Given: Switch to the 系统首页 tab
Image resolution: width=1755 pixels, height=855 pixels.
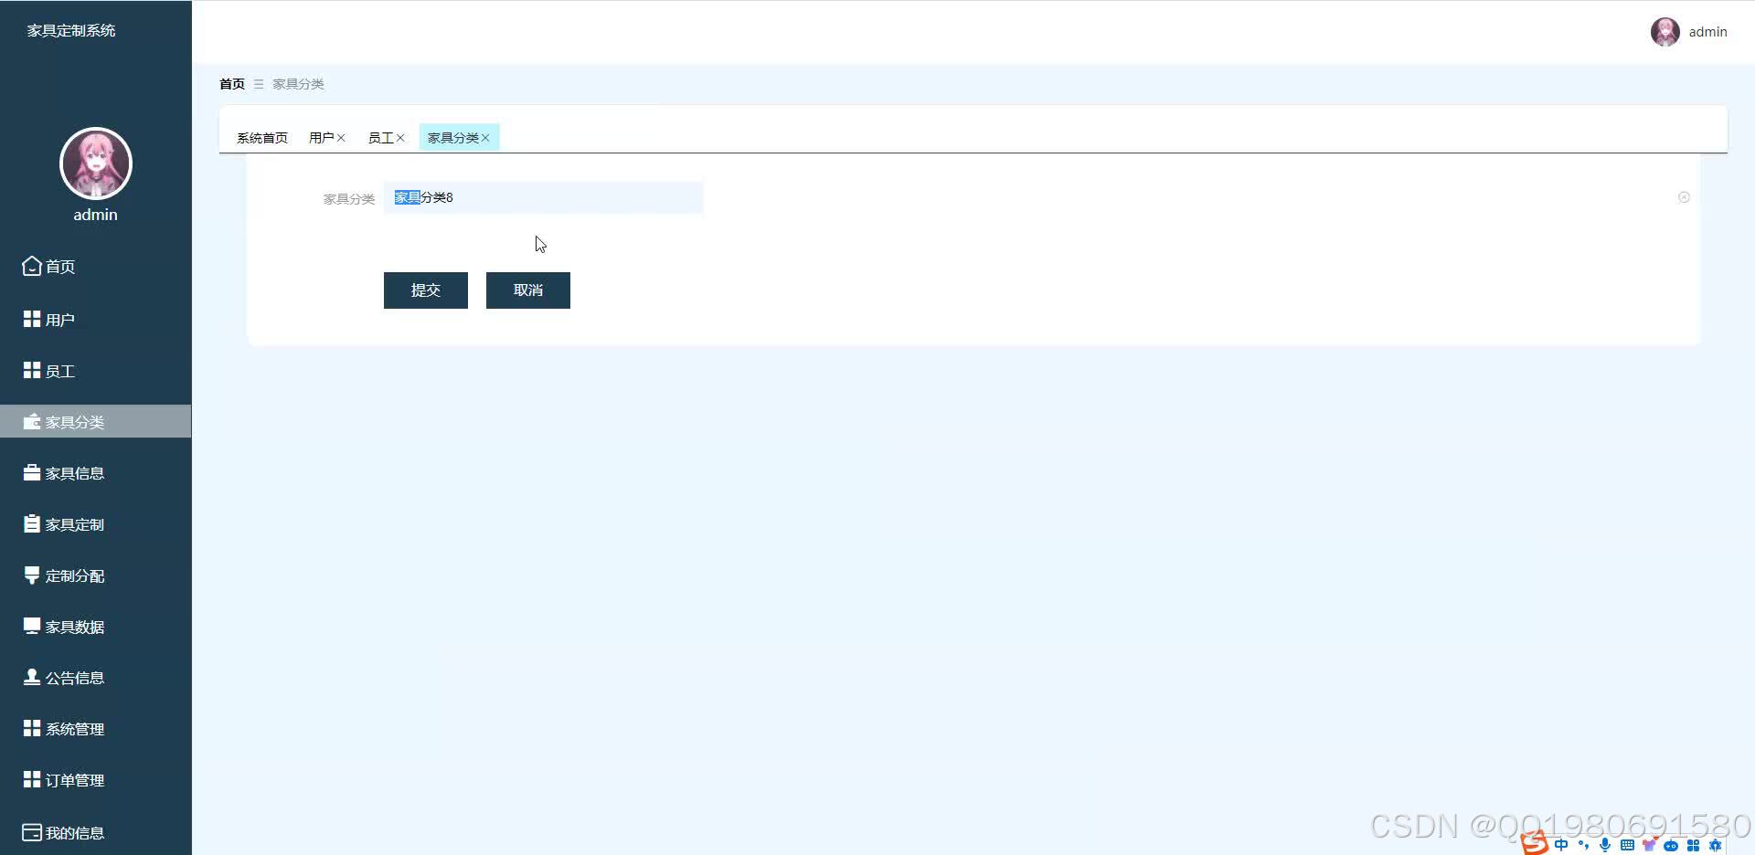Looking at the screenshot, I should (262, 138).
